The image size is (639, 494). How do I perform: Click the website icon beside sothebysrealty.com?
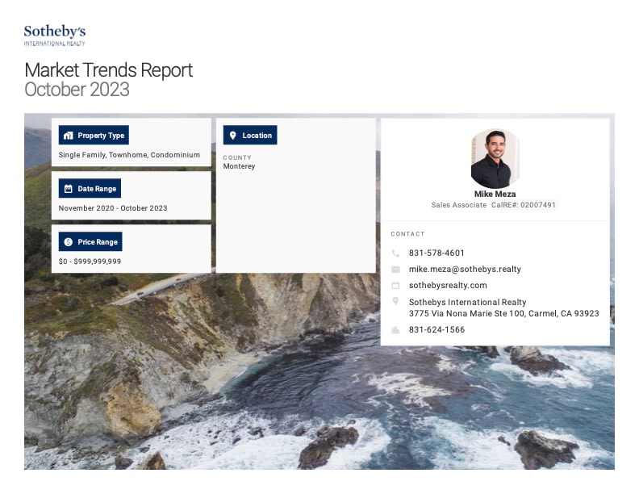tap(395, 285)
